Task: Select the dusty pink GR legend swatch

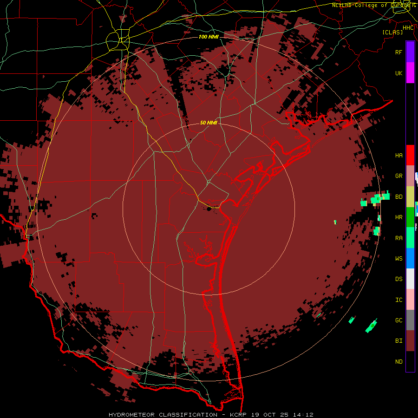Action: pos(410,176)
